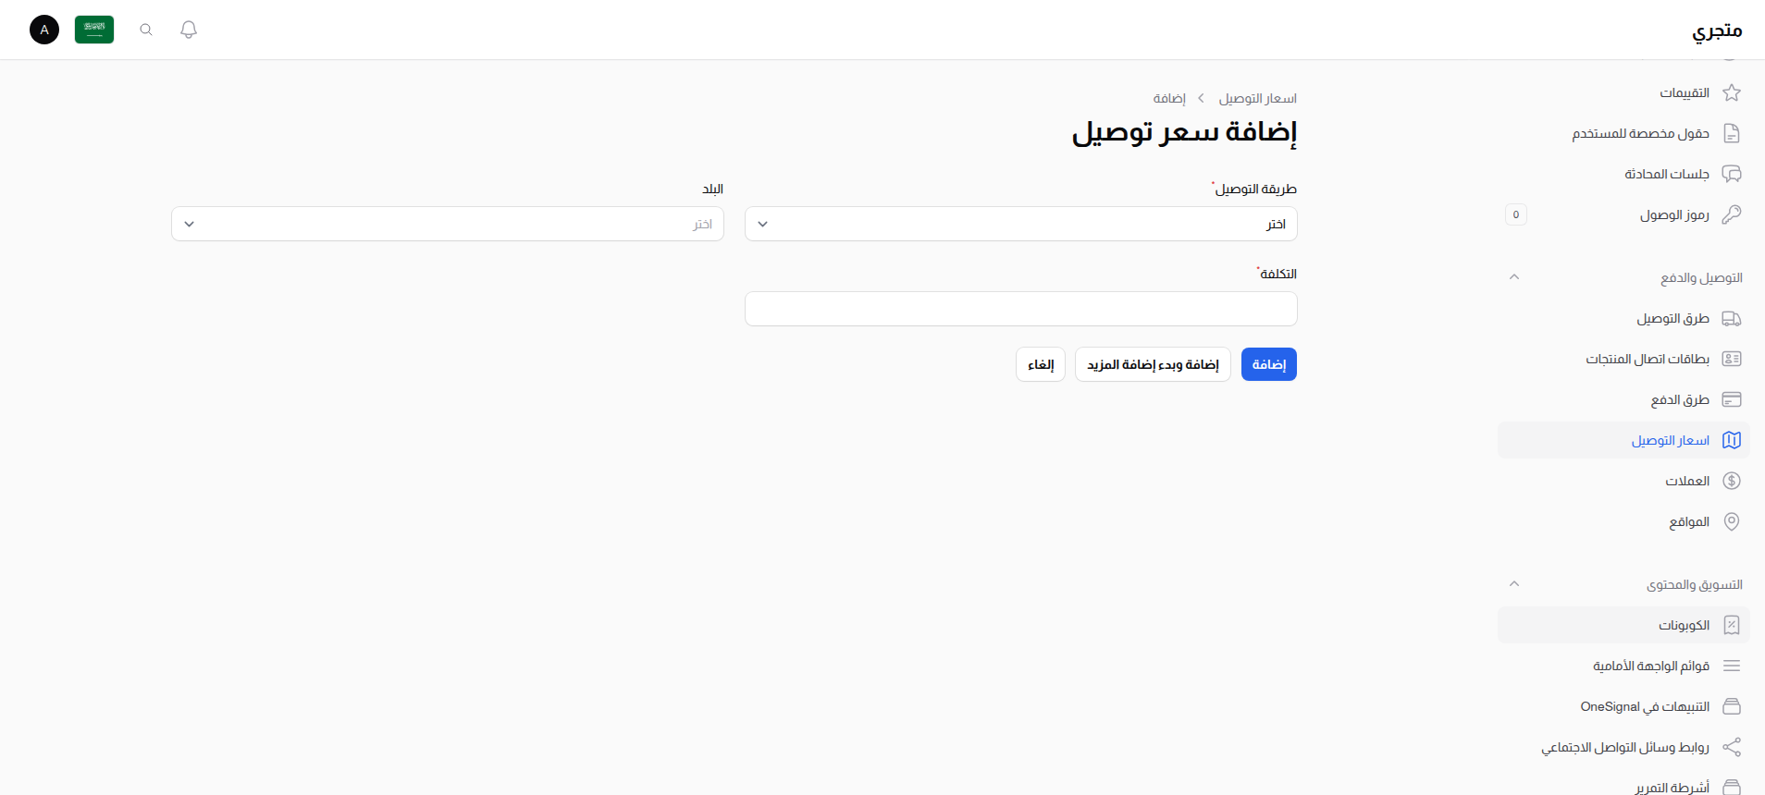1765x795 pixels.
Task: Open المواقع sidebar item
Action: (1623, 521)
